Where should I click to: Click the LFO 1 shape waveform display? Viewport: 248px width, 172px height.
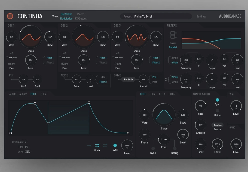tap(164, 115)
